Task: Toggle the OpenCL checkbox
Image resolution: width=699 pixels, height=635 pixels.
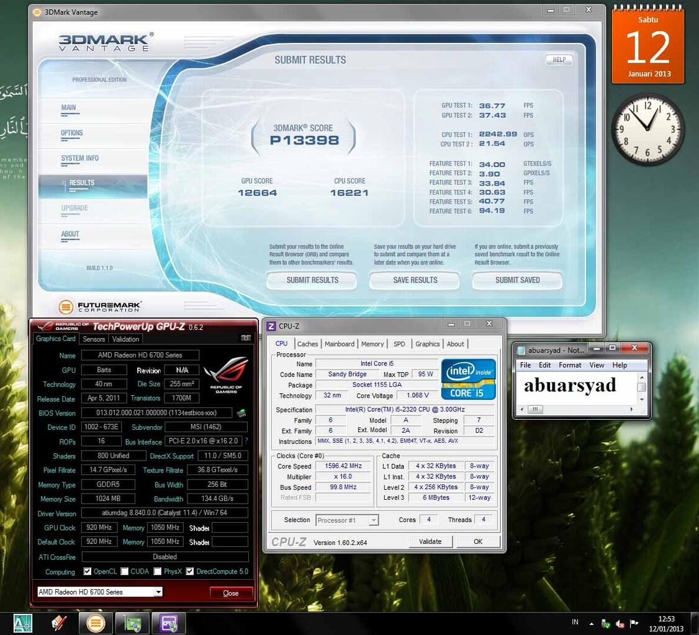Action: [88, 571]
